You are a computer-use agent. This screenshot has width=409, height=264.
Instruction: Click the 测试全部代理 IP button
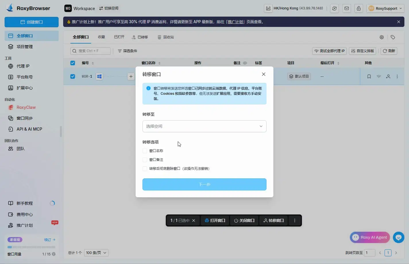pos(329,51)
